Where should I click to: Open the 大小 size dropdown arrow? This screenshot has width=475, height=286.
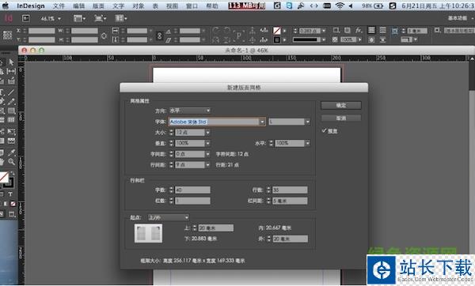[x=207, y=133]
